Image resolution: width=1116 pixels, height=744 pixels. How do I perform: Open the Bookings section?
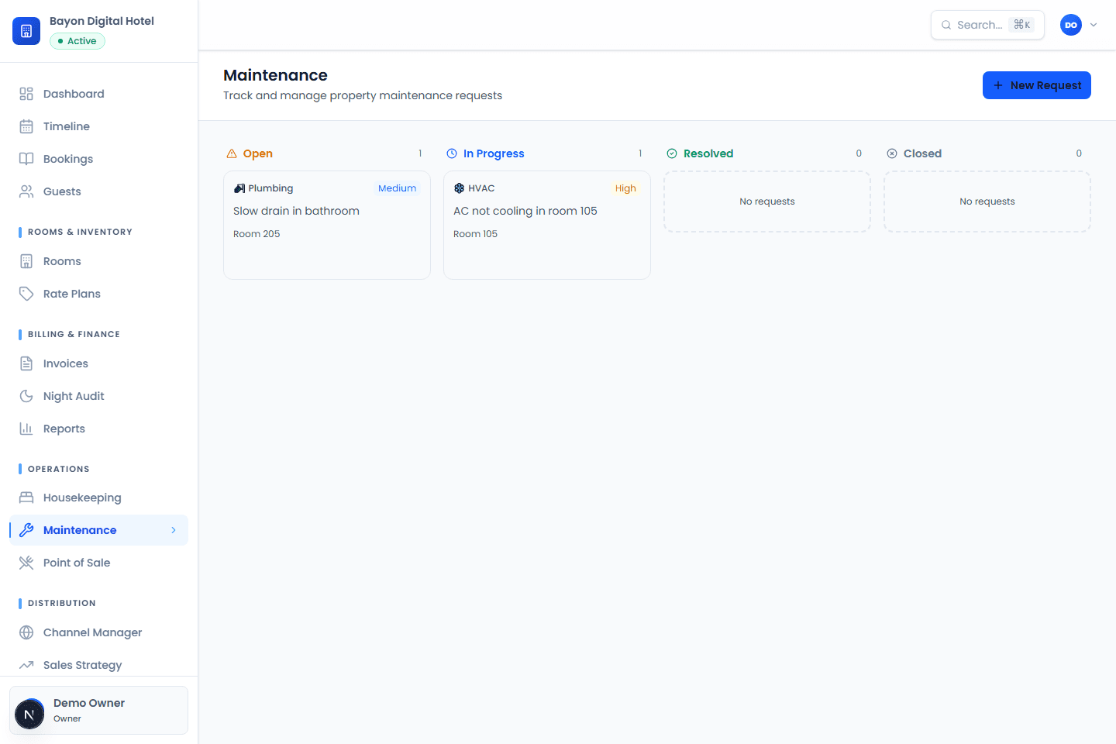point(98,159)
